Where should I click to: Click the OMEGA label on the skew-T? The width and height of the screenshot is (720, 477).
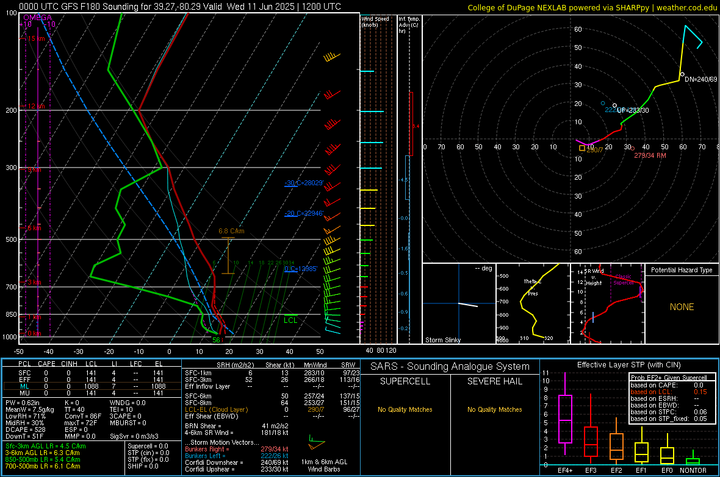pos(38,18)
